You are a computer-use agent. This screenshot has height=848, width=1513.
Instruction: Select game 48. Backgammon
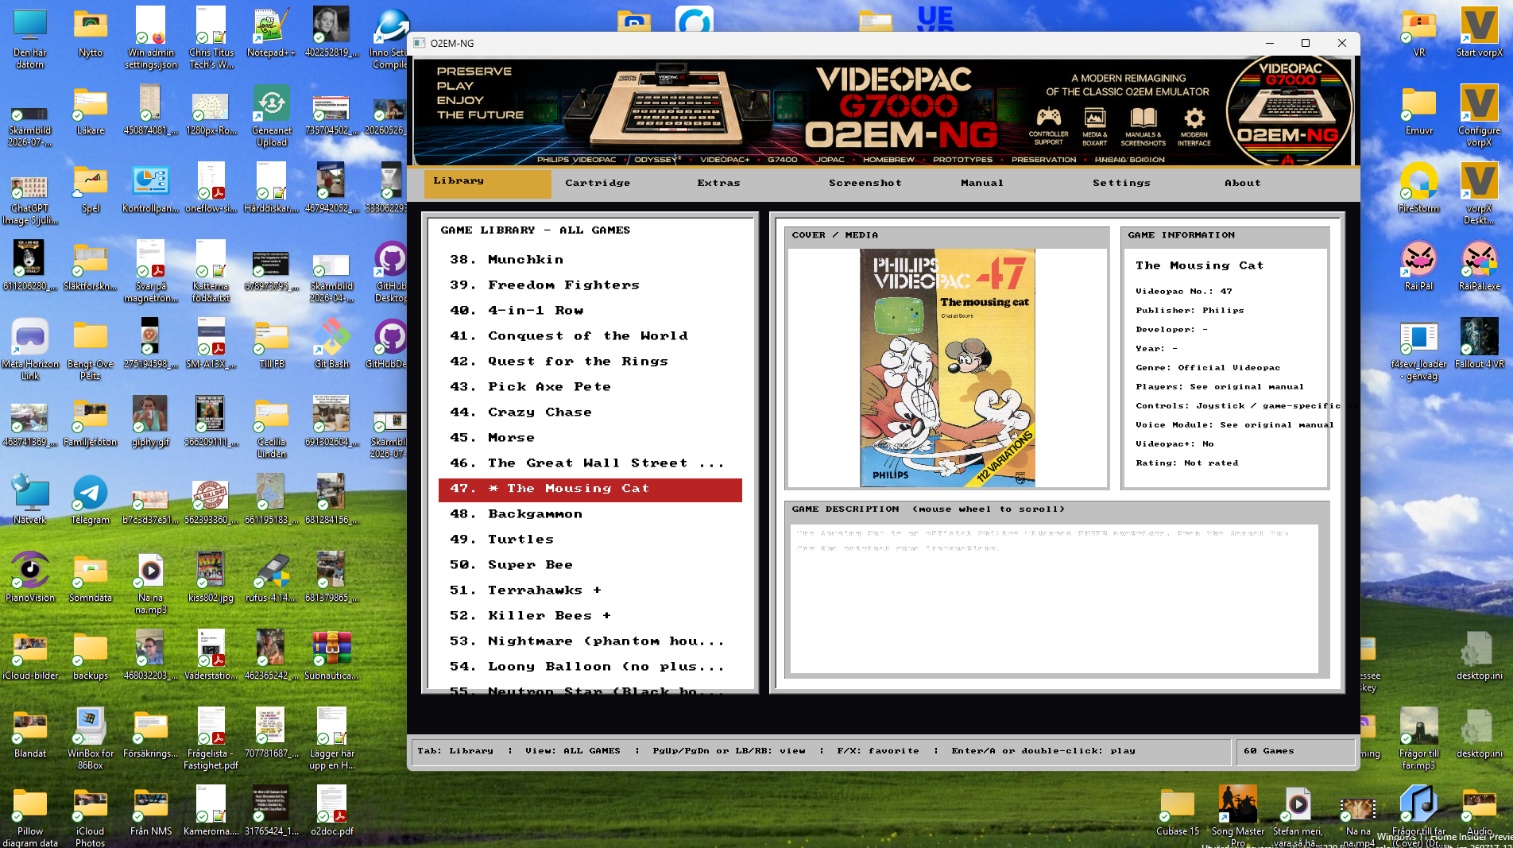point(590,514)
